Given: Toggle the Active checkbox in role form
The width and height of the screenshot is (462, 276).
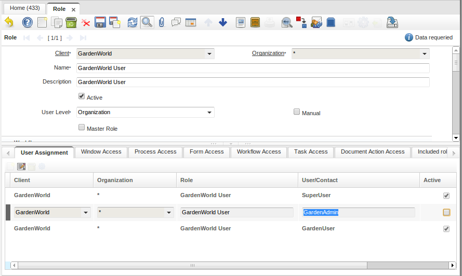Looking at the screenshot, I should click(x=82, y=96).
